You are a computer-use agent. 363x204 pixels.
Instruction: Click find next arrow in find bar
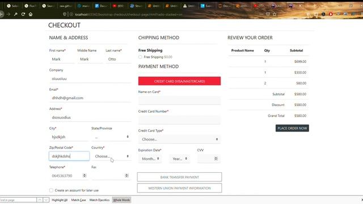click(x=46, y=200)
